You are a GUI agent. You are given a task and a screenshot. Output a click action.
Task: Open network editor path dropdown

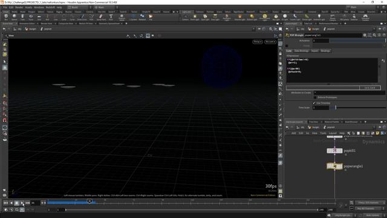pos(374,127)
